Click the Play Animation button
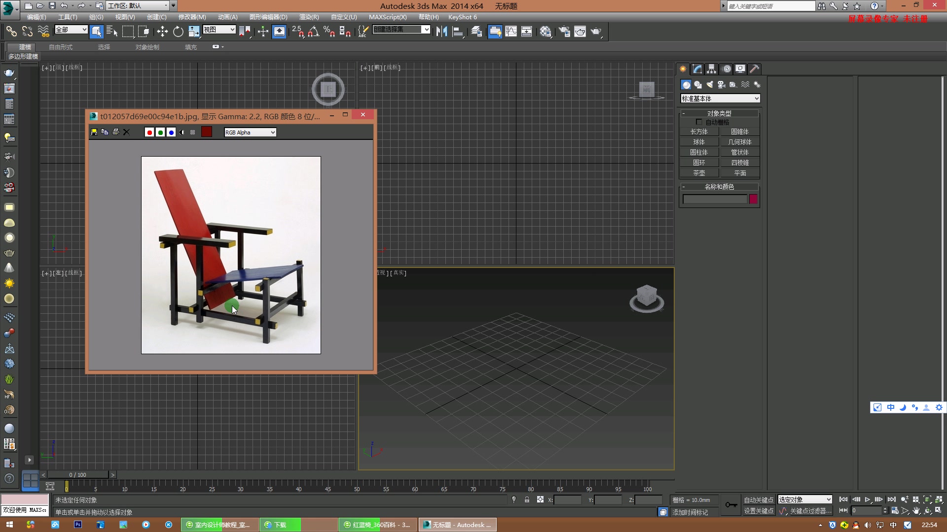The width and height of the screenshot is (947, 532). click(868, 499)
